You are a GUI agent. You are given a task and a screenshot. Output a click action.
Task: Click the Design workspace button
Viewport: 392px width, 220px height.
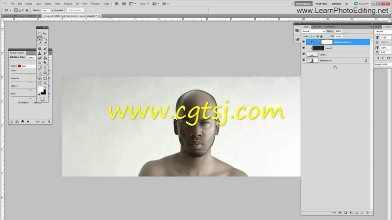pyautogui.click(x=337, y=4)
